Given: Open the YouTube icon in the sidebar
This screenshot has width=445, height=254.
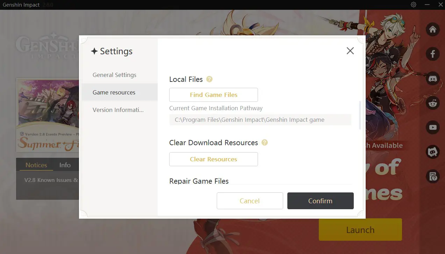Looking at the screenshot, I should click(x=433, y=127).
